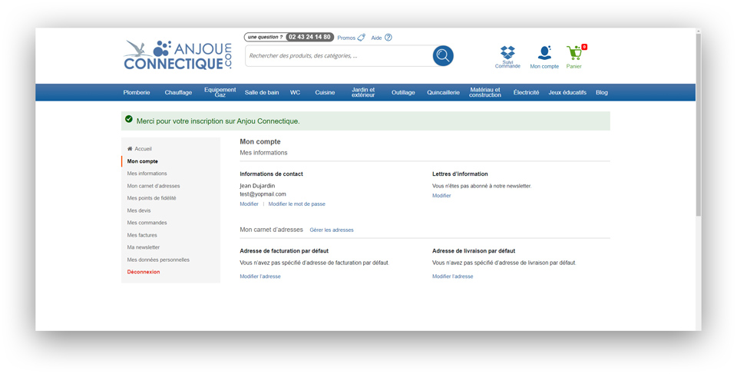Click the Promos tag icon
The image size is (737, 374).
tap(361, 38)
